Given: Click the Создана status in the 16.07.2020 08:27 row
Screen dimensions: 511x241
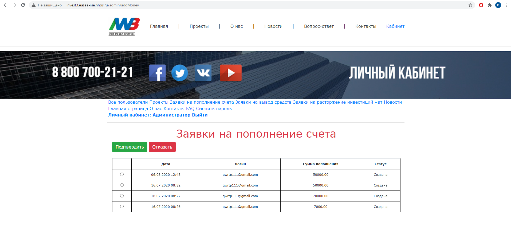Looking at the screenshot, I should click(380, 196).
